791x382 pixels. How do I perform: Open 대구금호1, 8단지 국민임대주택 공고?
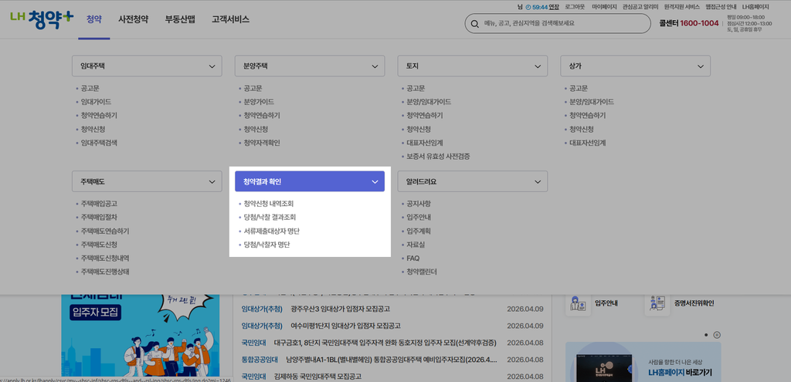click(x=385, y=343)
